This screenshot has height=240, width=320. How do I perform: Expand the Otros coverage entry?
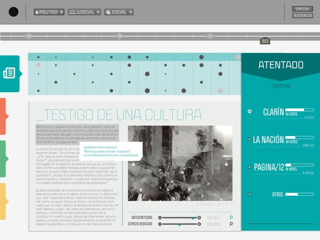(x=249, y=194)
